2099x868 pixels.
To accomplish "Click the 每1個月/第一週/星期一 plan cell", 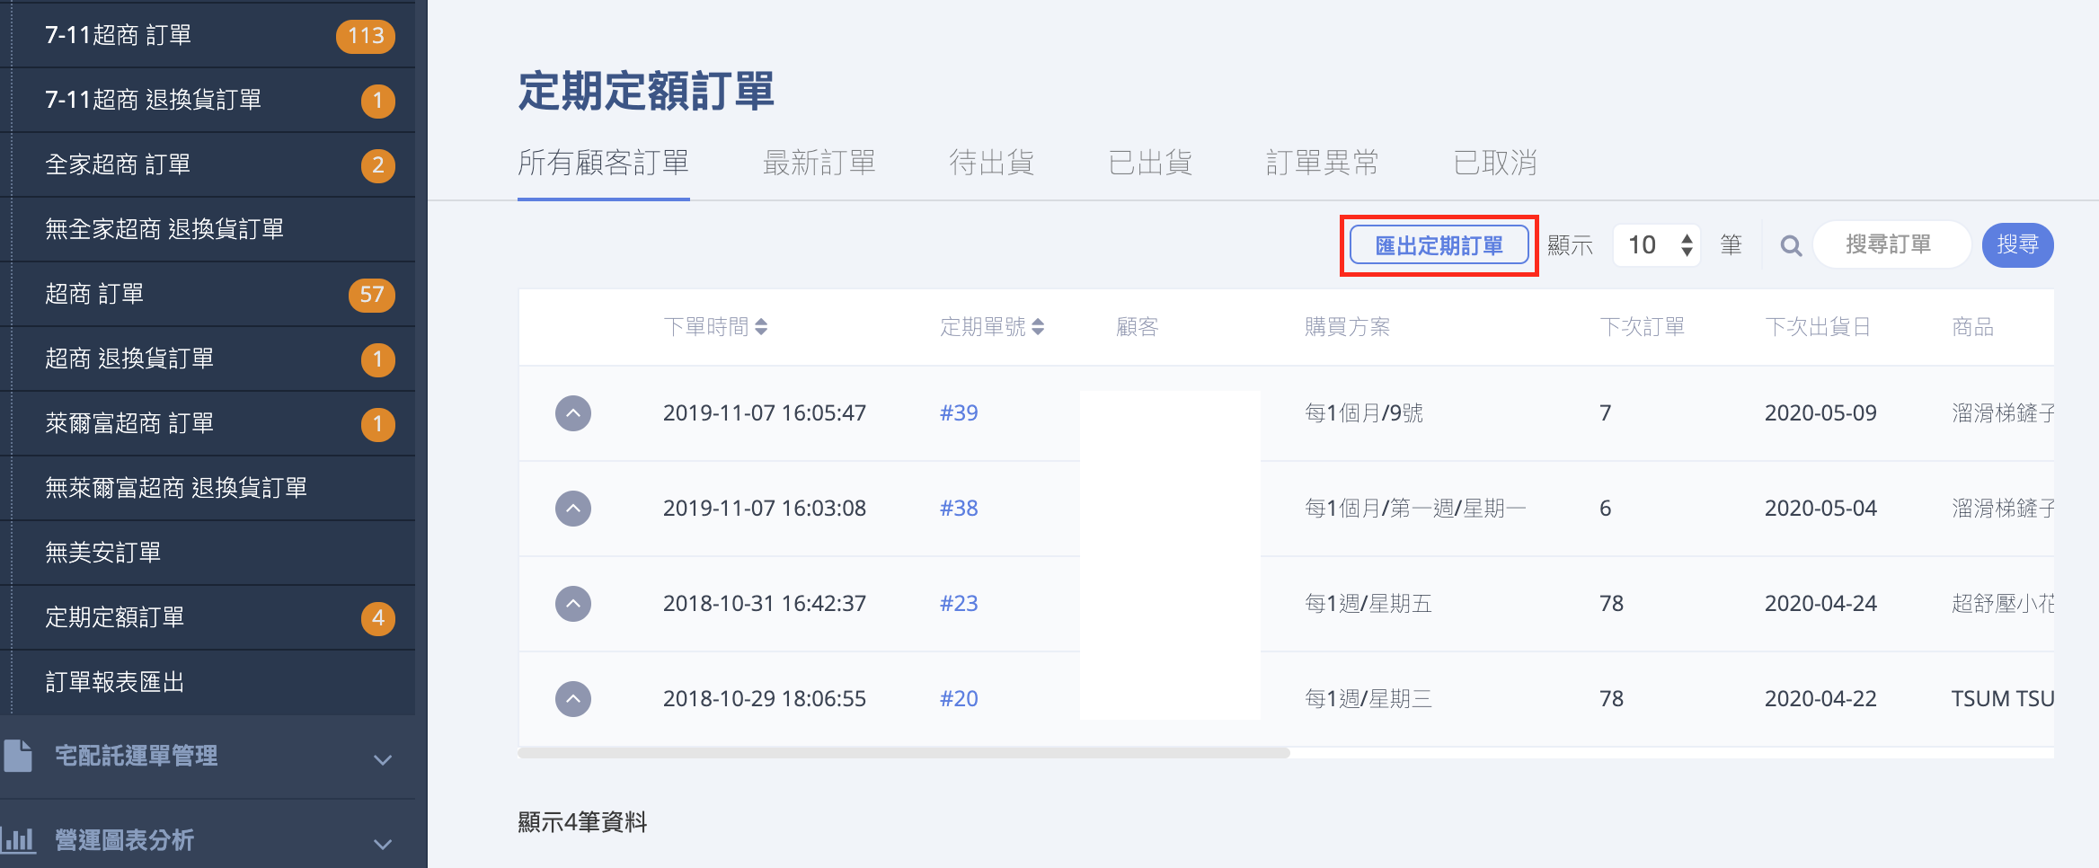I will tap(1415, 509).
